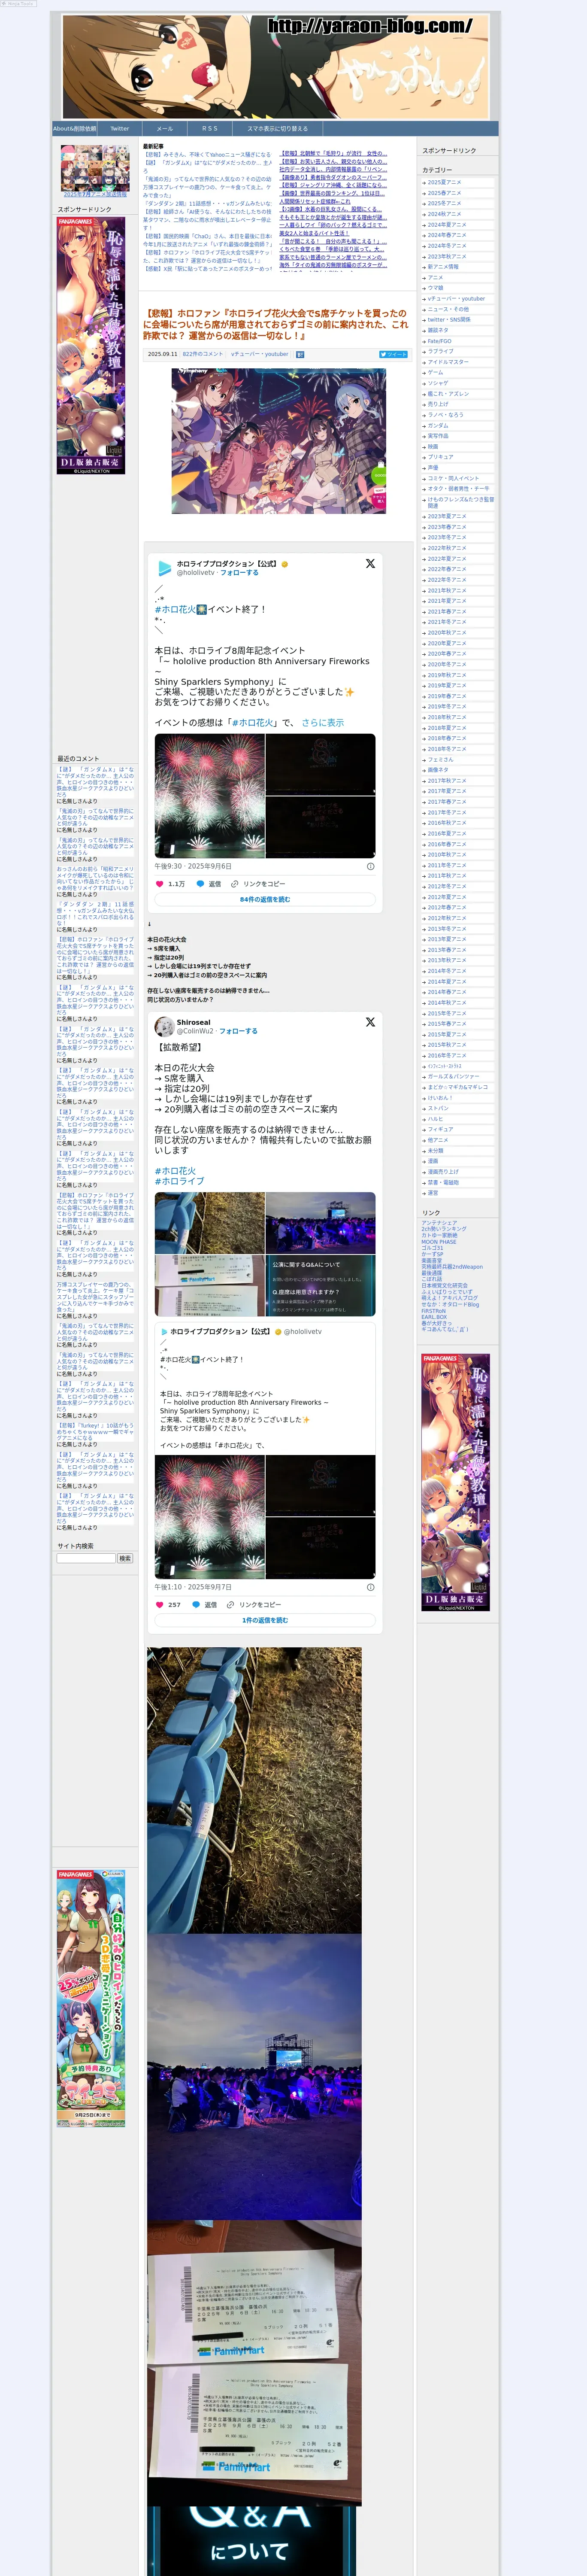This screenshot has height=2576, width=587.
Task: Open About&削除依頼 in the navigation bar
Action: pos(75,129)
